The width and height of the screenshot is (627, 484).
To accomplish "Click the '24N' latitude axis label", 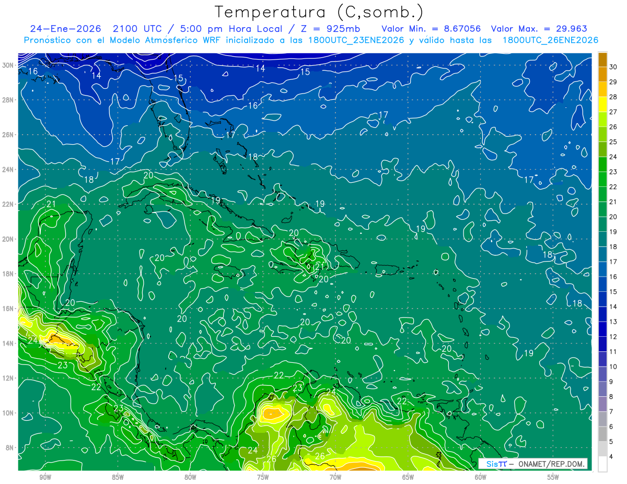I will [x=8, y=170].
